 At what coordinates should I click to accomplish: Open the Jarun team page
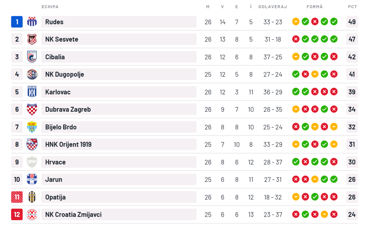(54, 180)
